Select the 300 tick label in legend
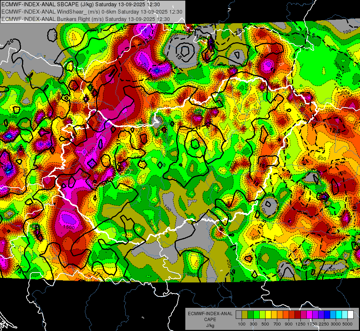The height and width of the screenshot is (331, 360). tap(253, 324)
